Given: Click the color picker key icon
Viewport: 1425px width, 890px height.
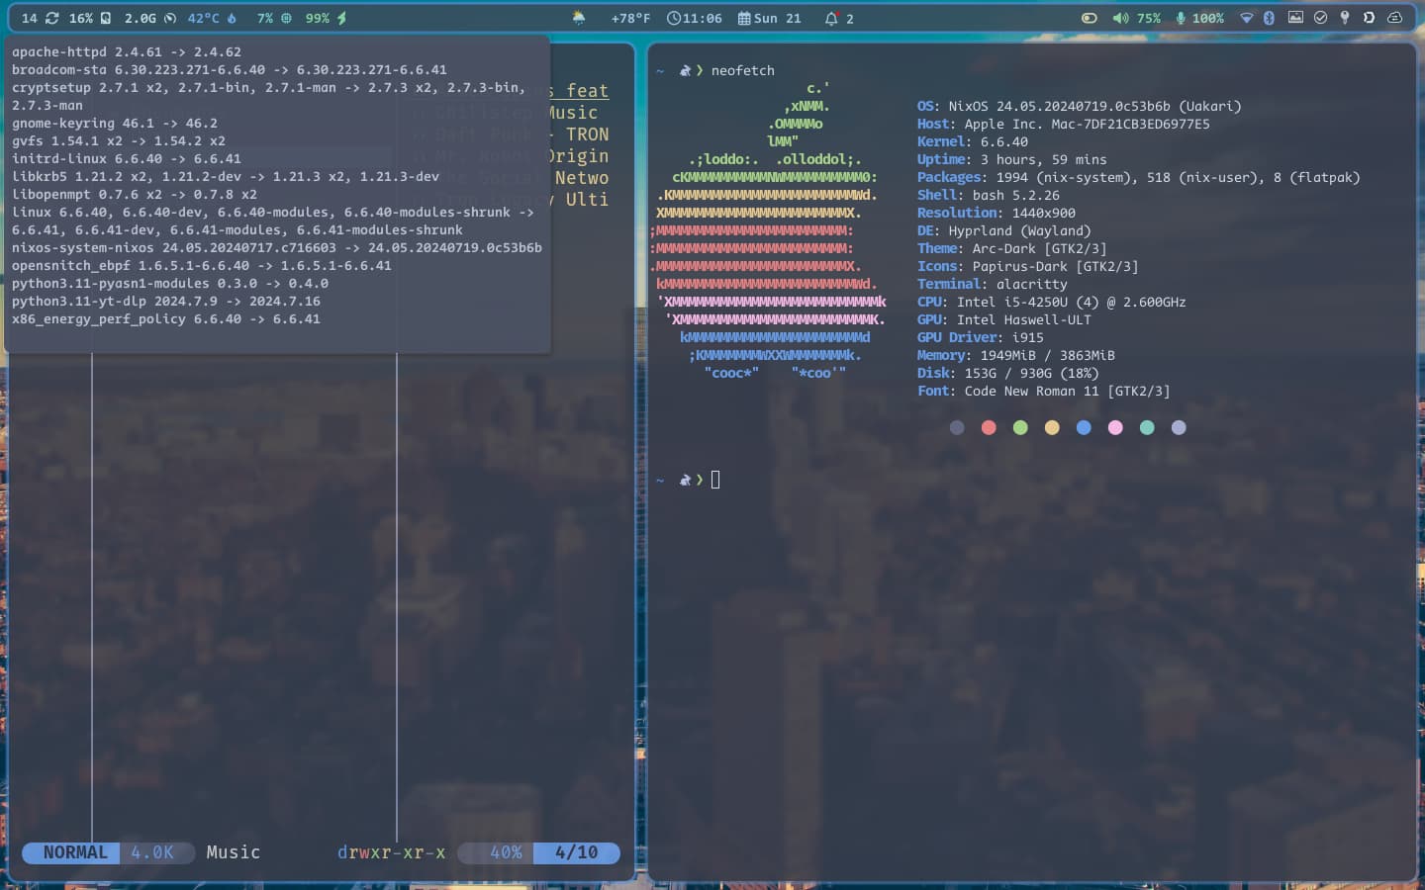Looking at the screenshot, I should [x=1345, y=17].
